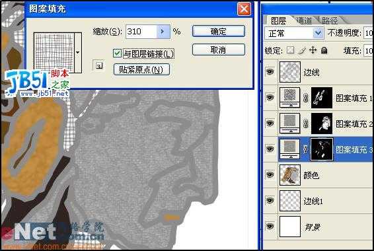Switch to the 图层 tab
The width and height of the screenshot is (374, 251).
[x=278, y=21]
